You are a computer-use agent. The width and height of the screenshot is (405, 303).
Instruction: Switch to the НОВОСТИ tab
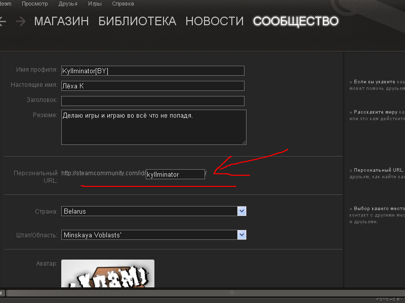(215, 21)
